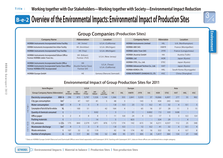Viewport: 223px width, 158px height.
Task: Click the 'City gas consumption' row label
Action: (x=41, y=101)
